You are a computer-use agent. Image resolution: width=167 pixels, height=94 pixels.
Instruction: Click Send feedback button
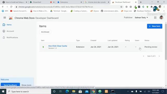pyautogui.click(x=10, y=85)
